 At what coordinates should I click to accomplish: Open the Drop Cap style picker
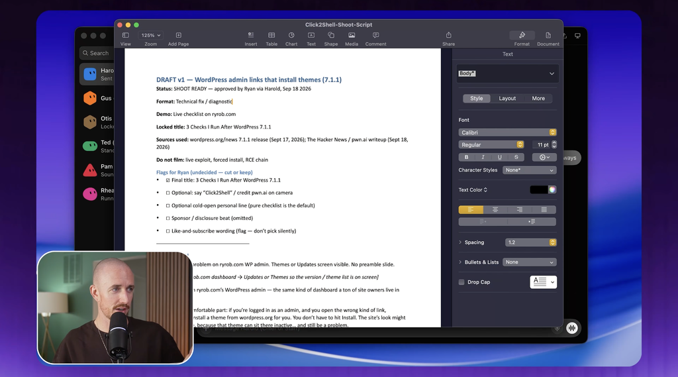coord(543,282)
